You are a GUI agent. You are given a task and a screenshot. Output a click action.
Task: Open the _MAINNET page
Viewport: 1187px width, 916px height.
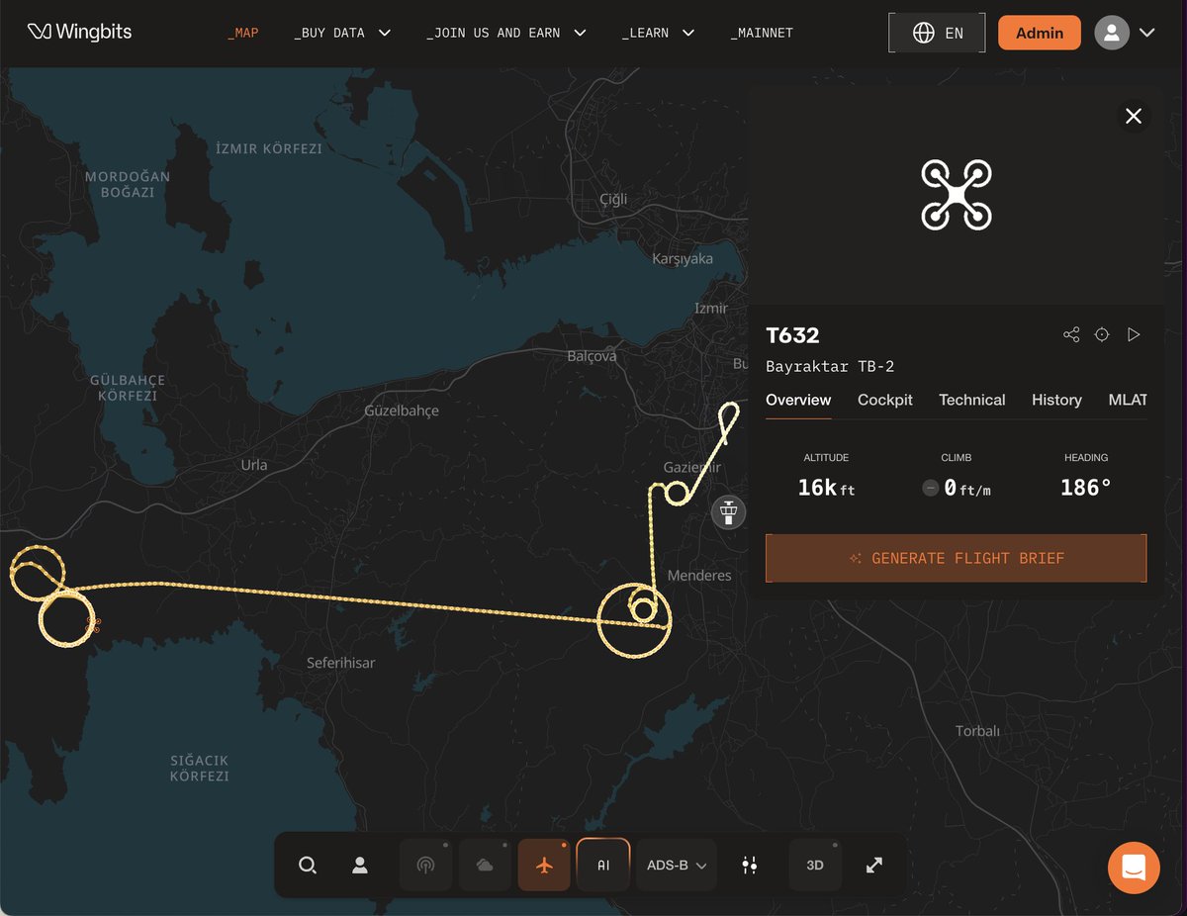pyautogui.click(x=762, y=33)
